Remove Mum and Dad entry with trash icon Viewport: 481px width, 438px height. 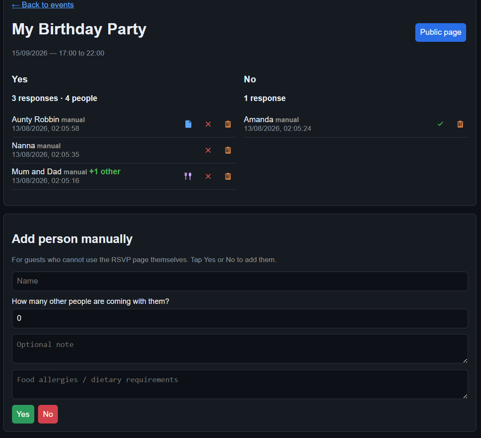pyautogui.click(x=228, y=176)
